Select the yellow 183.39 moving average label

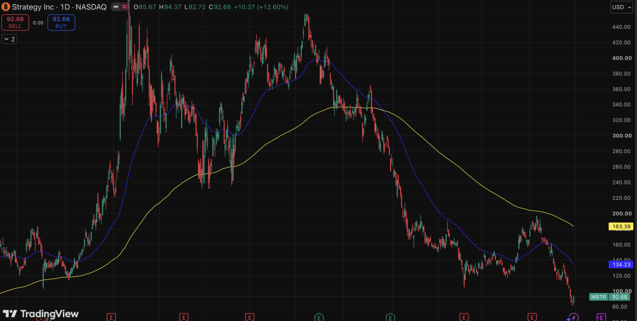[x=620, y=227]
